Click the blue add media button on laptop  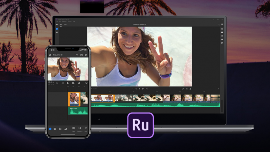[x=57, y=29]
